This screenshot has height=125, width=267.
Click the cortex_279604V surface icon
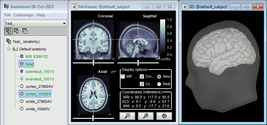[22, 87]
